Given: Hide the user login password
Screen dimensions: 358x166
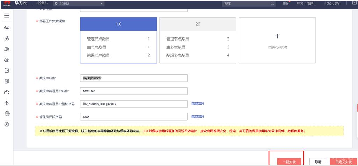Looking at the screenshot, I should tap(198, 104).
